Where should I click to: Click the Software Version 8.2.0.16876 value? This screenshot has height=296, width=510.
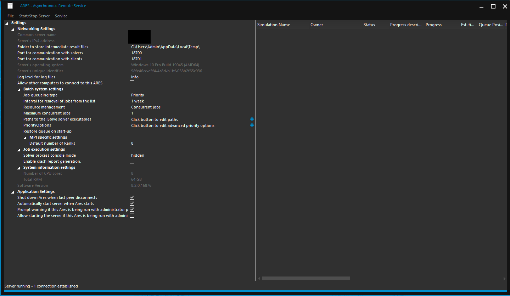click(141, 185)
